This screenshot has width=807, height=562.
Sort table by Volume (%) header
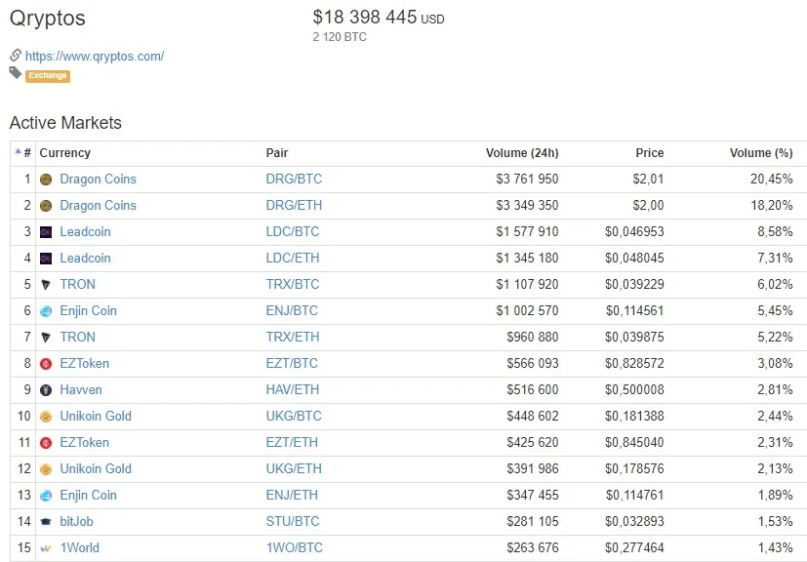[761, 153]
